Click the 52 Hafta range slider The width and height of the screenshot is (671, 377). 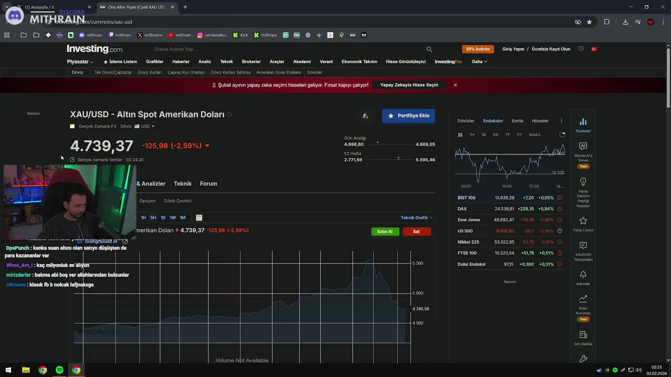[389, 159]
